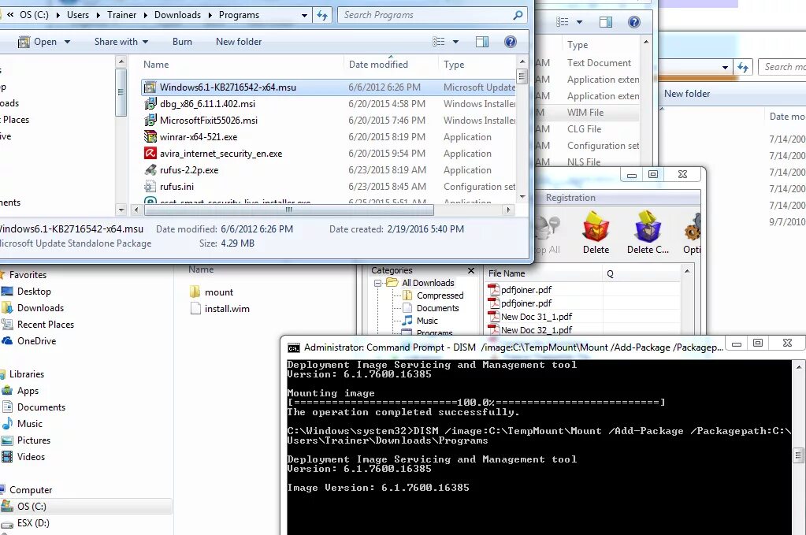Click help icon in the back explorer window
This screenshot has width=806, height=535.
click(633, 21)
